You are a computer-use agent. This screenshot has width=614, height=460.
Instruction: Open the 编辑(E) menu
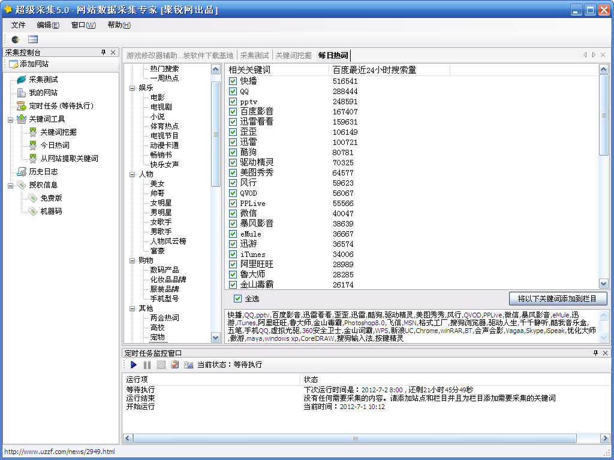coord(48,25)
